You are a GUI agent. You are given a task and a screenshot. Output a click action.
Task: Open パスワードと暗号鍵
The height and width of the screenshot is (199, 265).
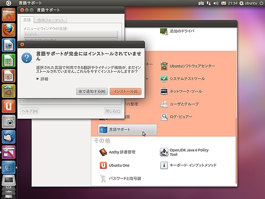[120, 179]
